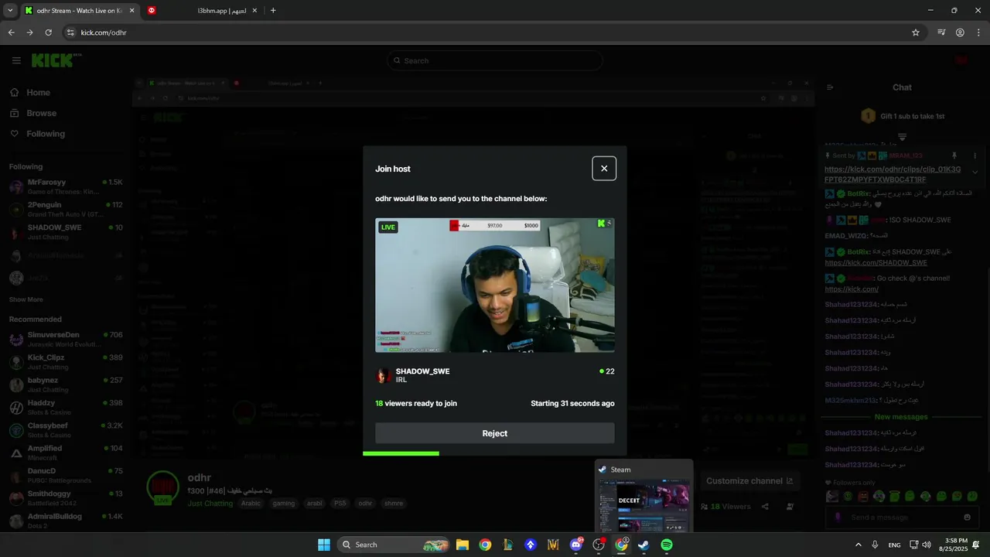Open SimuverseDen recommended channel

click(66, 340)
